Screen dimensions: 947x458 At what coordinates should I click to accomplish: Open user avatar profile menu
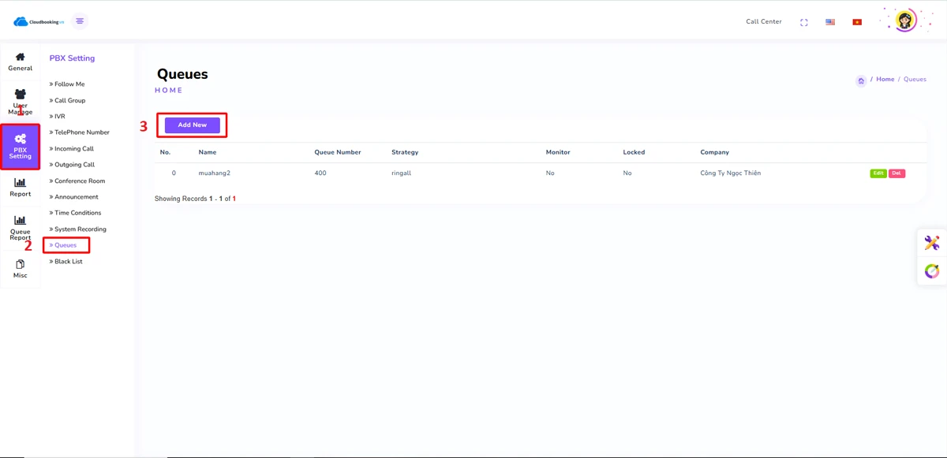pyautogui.click(x=905, y=20)
